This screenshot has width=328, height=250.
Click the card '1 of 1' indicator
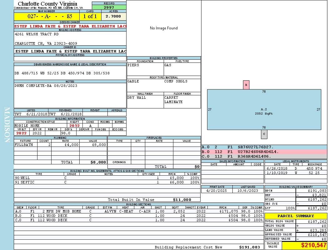click(x=90, y=16)
